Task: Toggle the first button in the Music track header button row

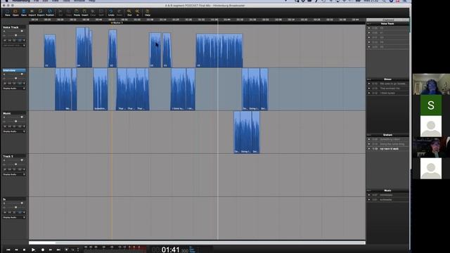Action: (x=5, y=126)
